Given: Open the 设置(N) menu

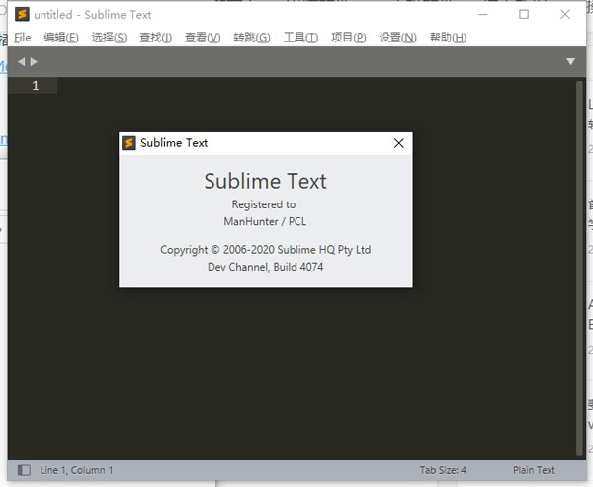Looking at the screenshot, I should (x=398, y=38).
